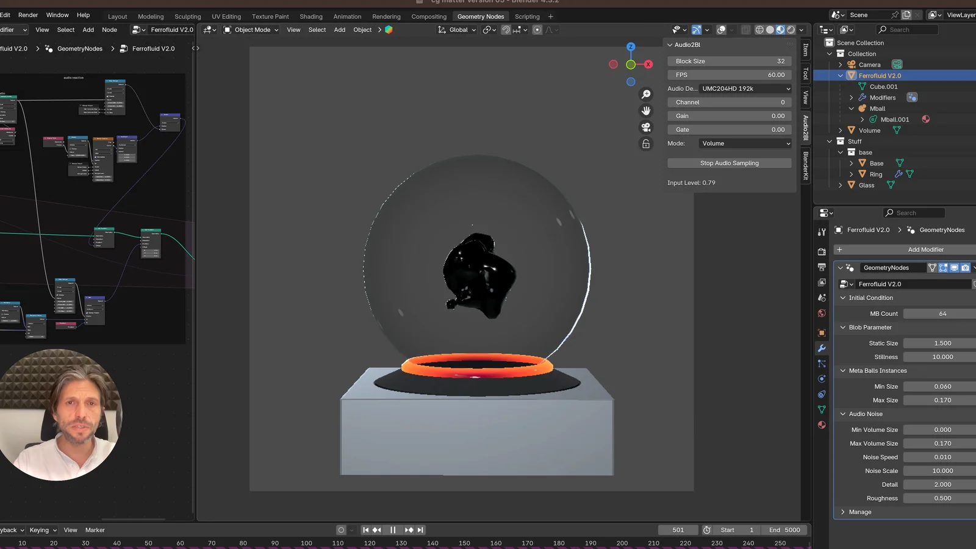Open the World Properties icon in sidebar
Screen dimensions: 976x549
tap(822, 313)
